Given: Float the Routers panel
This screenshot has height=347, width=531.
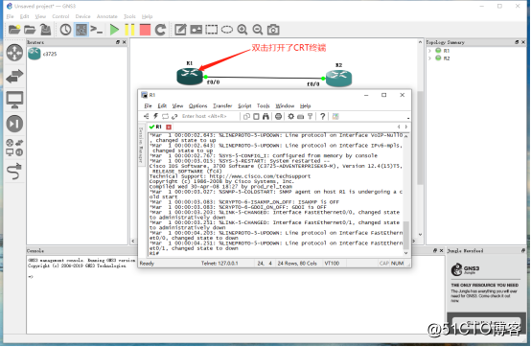Looking at the screenshot, I should (x=118, y=42).
